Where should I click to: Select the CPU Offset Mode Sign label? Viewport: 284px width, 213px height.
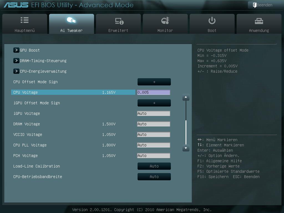(35, 82)
